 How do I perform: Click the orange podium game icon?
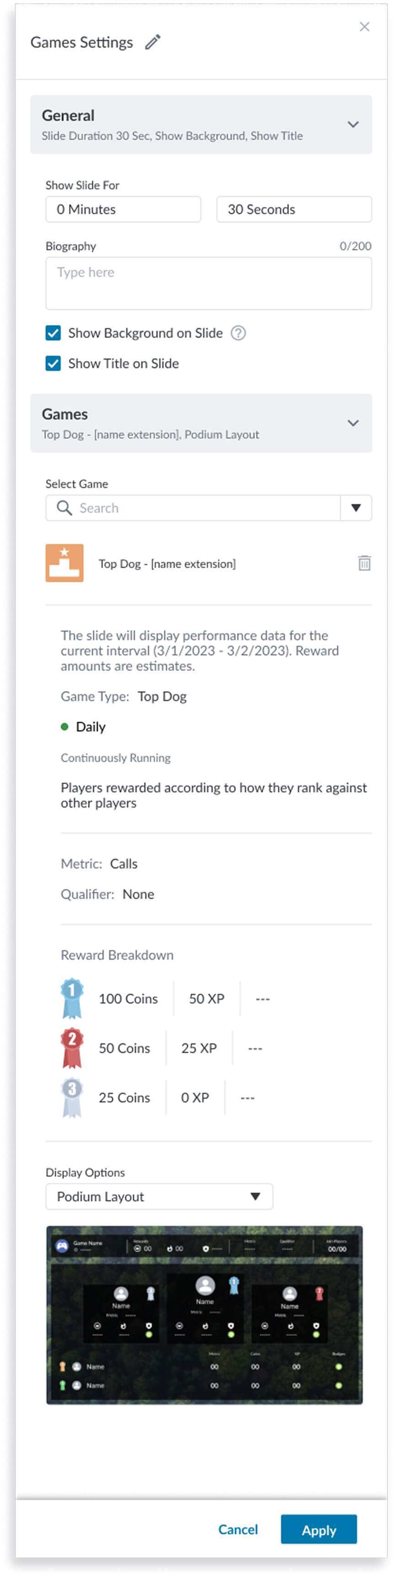64,563
